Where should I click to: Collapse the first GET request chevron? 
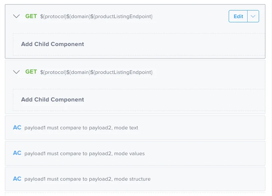pyautogui.click(x=16, y=16)
